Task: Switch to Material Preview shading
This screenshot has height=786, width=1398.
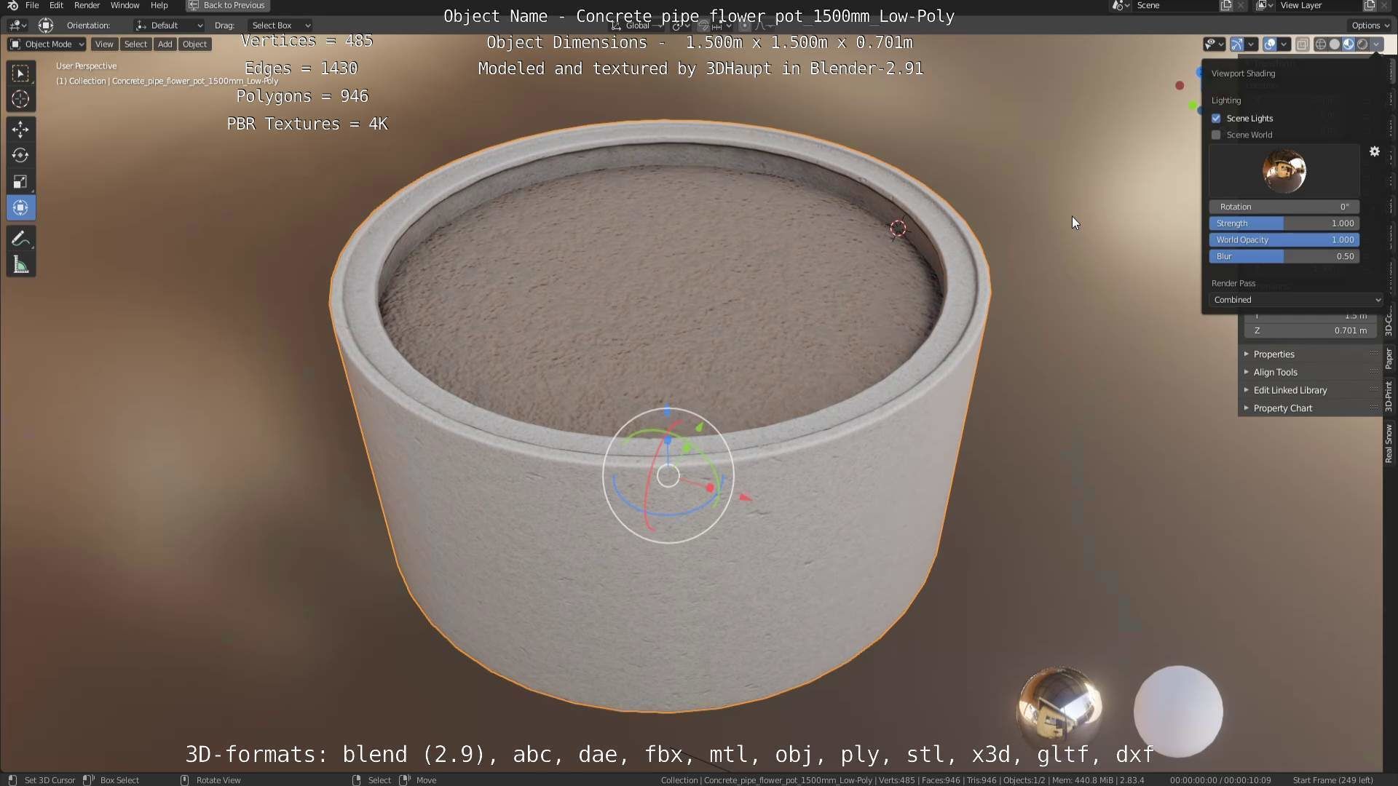Action: pyautogui.click(x=1348, y=44)
